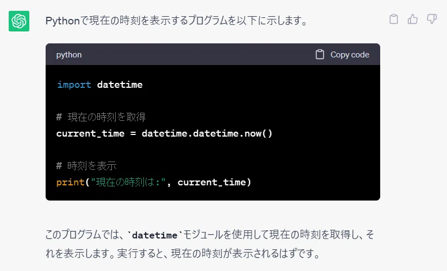Image resolution: width=447 pixels, height=271 pixels.
Task: Click the "python" language label
Action: (x=69, y=55)
